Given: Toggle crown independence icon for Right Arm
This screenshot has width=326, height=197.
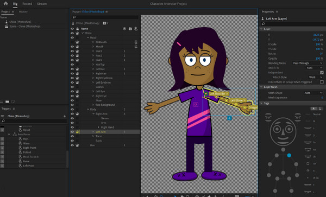Looking at the screenshot, I should click(x=77, y=114).
